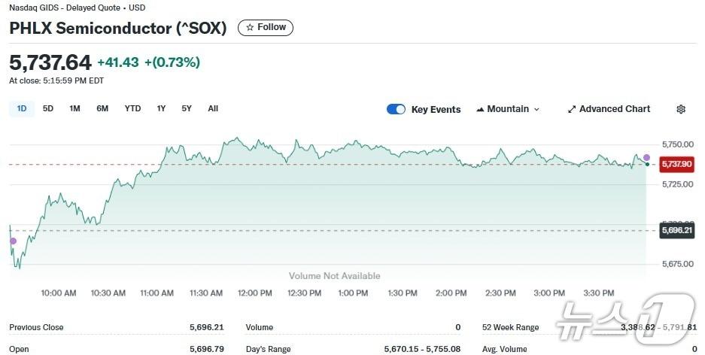Click the chart settings gear icon
This screenshot has width=705, height=355.
coord(681,109)
